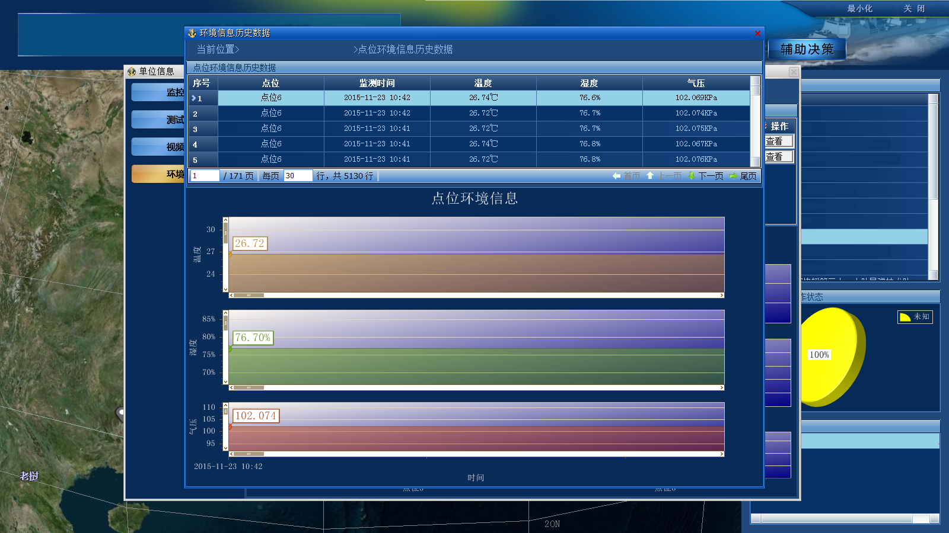
Task: Click the first 查看 button under 操作
Action: point(778,142)
